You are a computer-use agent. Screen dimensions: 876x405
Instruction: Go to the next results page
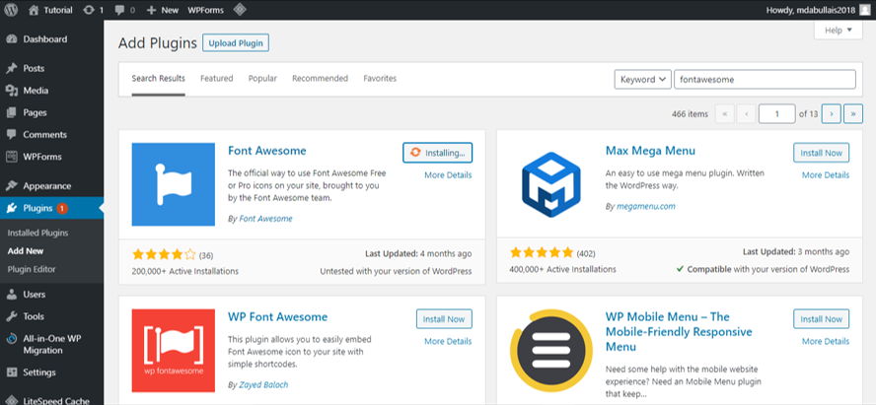pos(832,113)
